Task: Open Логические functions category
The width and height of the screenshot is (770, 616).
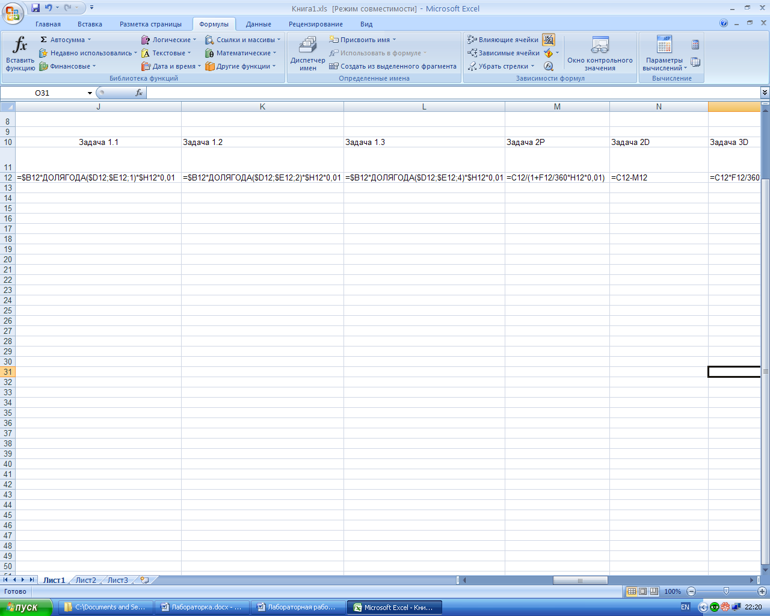Action: coord(169,40)
